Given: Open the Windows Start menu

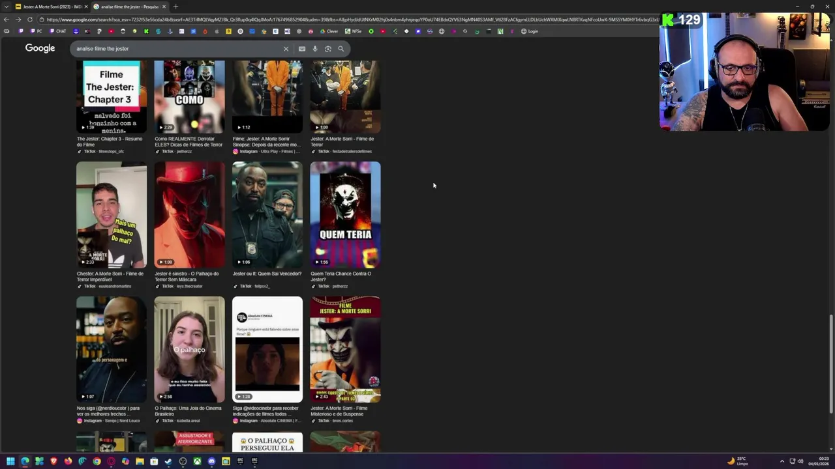Looking at the screenshot, I should click(10, 462).
